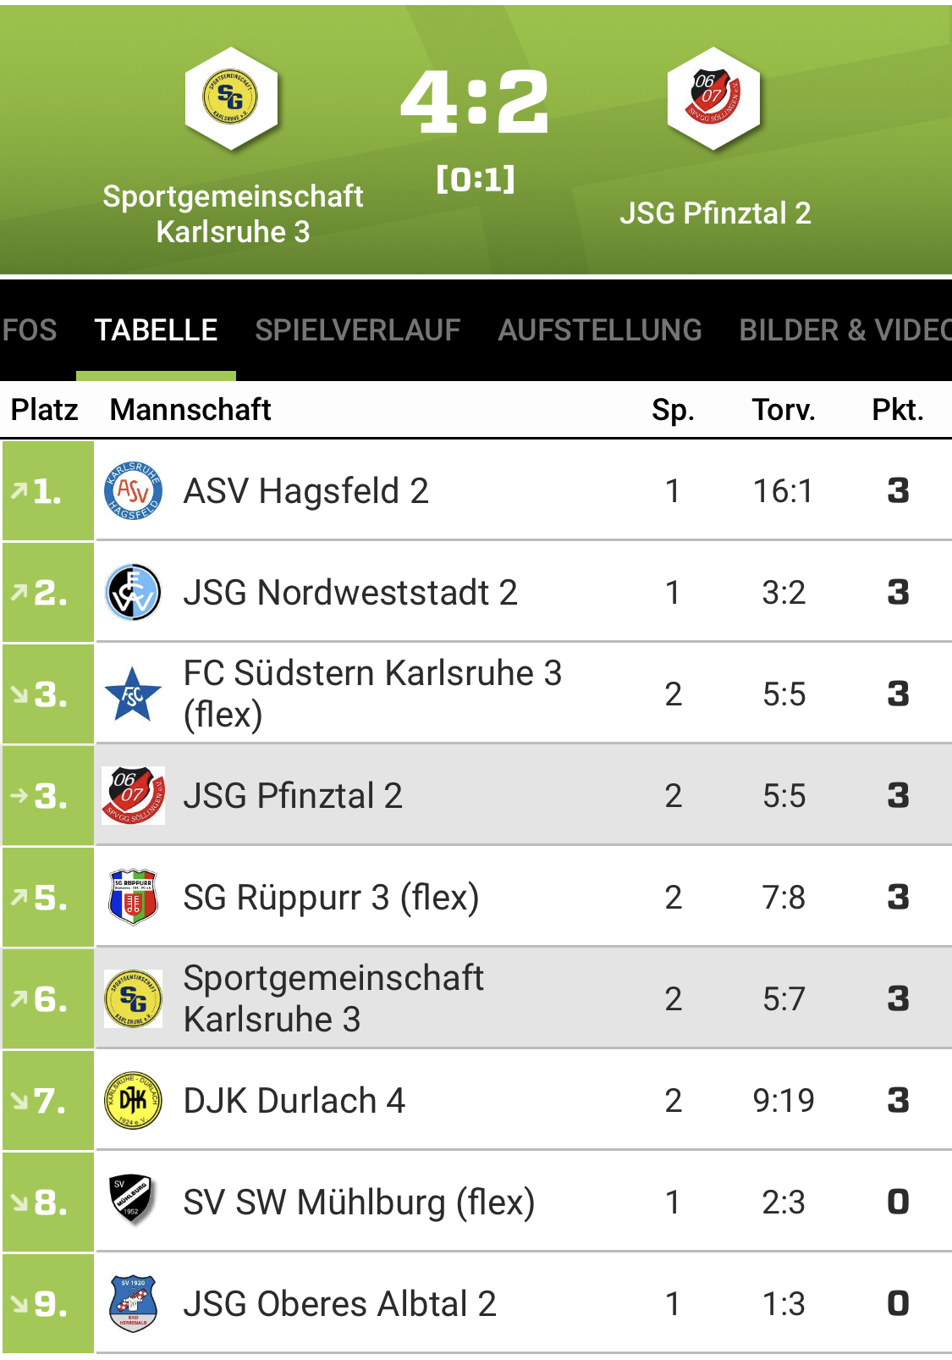Click the FC Südstern blue star logo

point(133,694)
